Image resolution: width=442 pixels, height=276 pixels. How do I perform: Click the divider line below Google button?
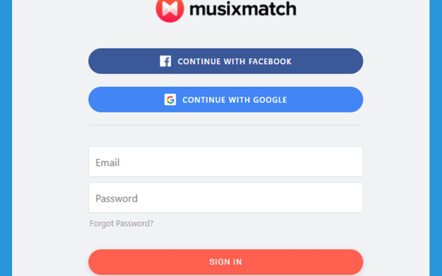tap(225, 125)
